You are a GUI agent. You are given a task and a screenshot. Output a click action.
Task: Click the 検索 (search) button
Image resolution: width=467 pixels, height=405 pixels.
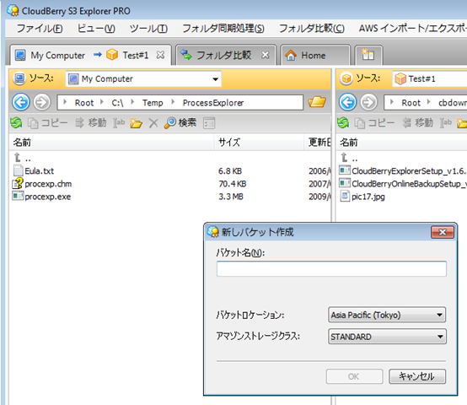pyautogui.click(x=180, y=123)
